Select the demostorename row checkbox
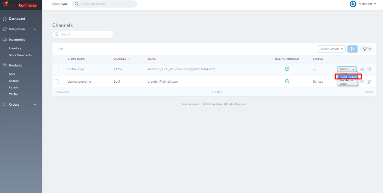The width and height of the screenshot is (383, 193). 57,82
